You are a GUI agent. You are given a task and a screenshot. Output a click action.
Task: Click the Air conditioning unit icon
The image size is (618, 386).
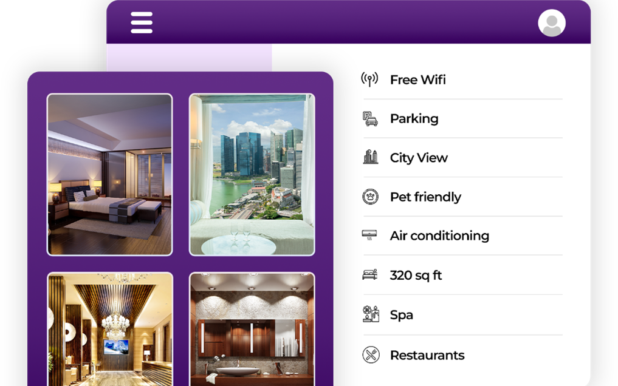tap(369, 235)
